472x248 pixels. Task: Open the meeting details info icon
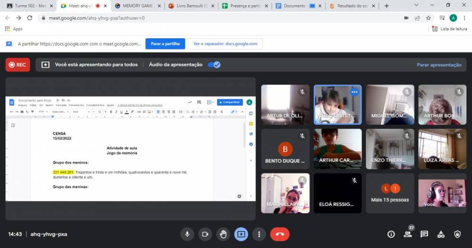[x=391, y=234]
